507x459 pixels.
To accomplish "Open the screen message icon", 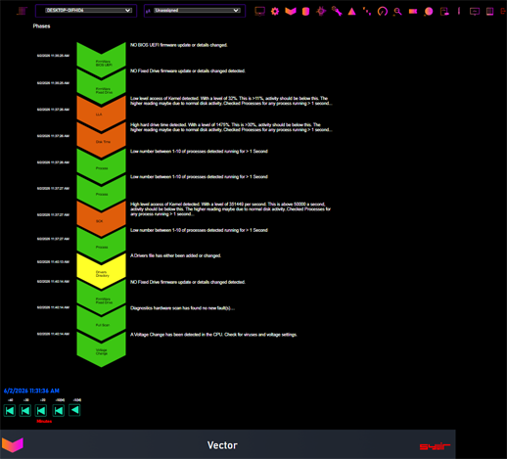I will pyautogui.click(x=475, y=12).
